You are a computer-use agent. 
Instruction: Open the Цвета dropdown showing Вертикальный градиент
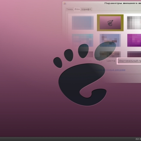[x=129, y=61]
